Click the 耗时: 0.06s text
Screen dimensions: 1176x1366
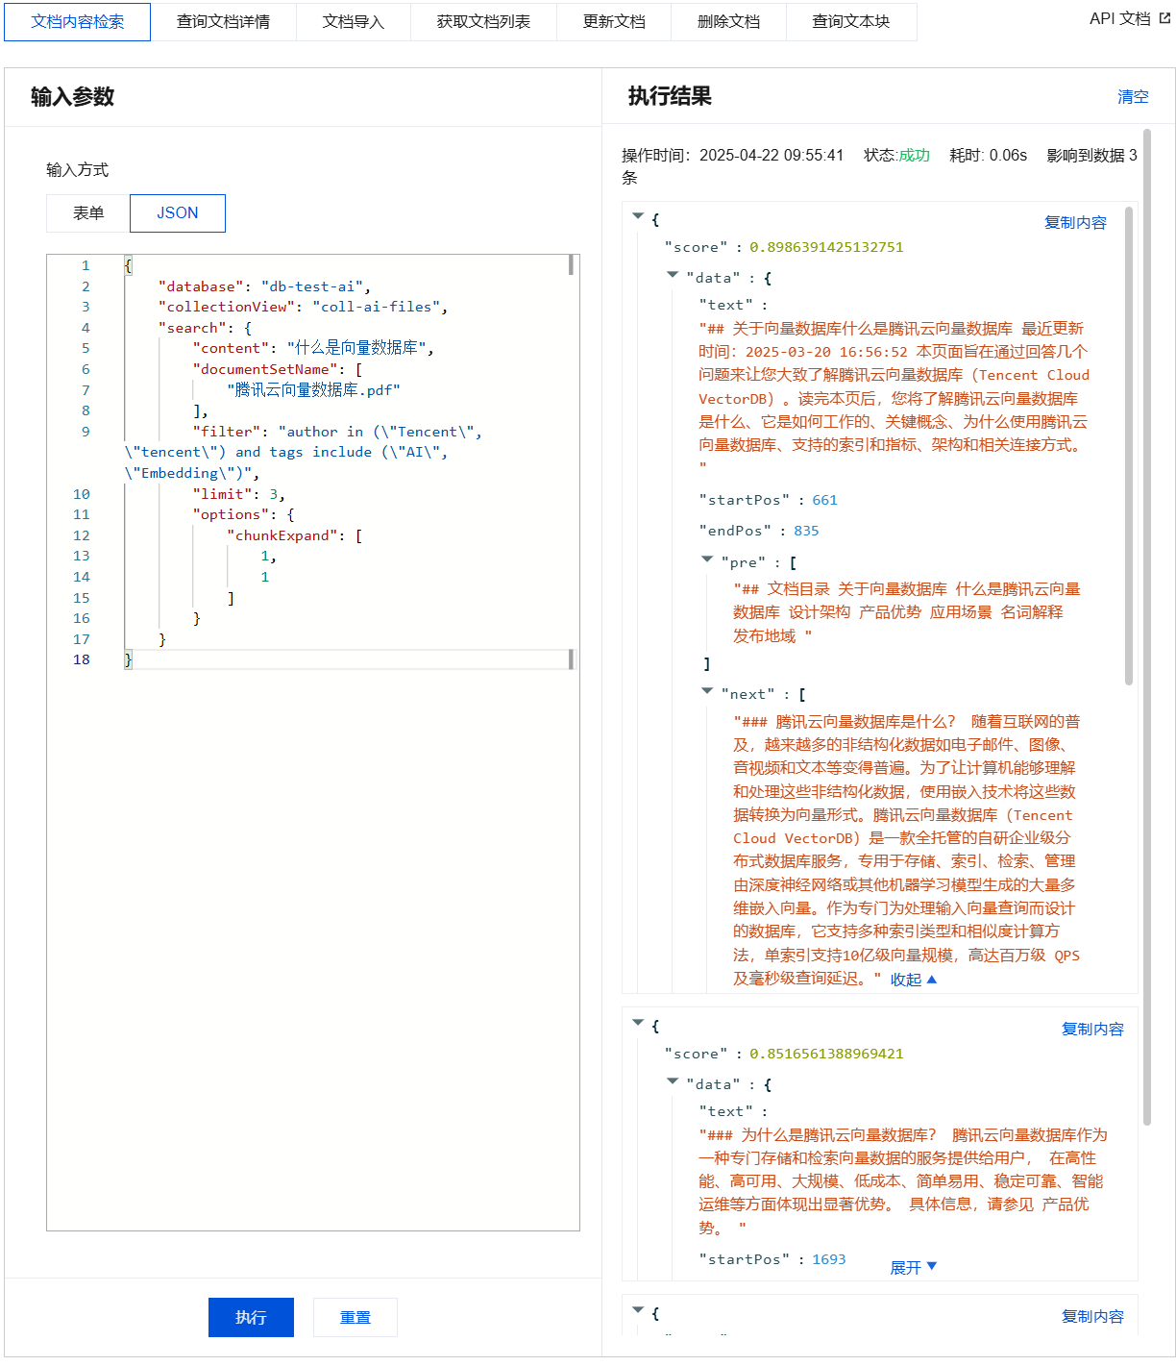point(988,155)
